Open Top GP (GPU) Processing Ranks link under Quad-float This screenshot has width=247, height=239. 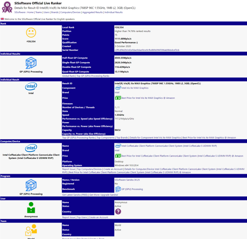point(93,76)
